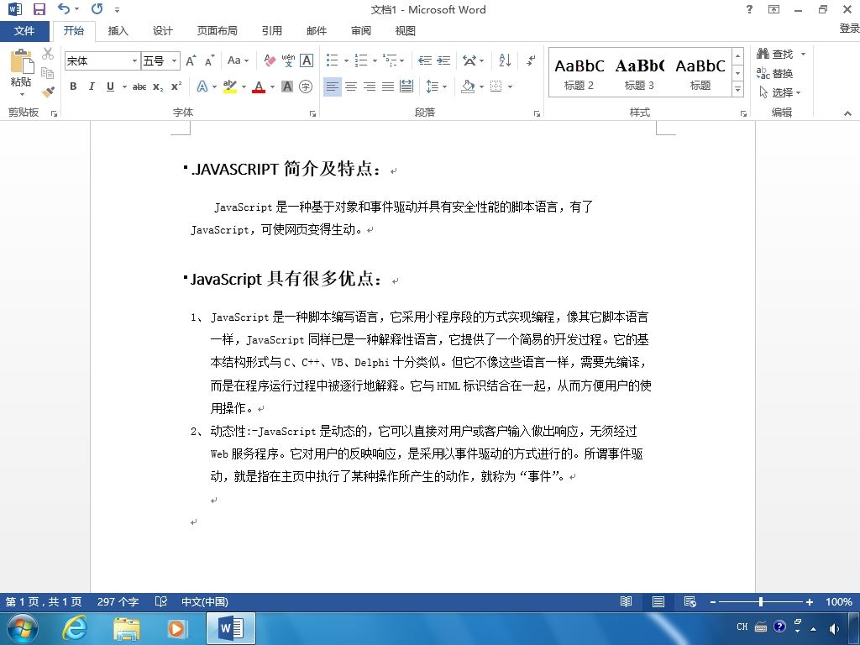Toggle subscript formatting
Screen dimensions: 860x645
tap(158, 87)
